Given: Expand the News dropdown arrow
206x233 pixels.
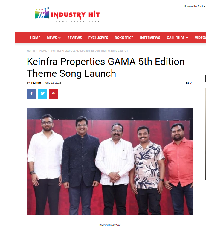Looking at the screenshot, I should (59, 38).
